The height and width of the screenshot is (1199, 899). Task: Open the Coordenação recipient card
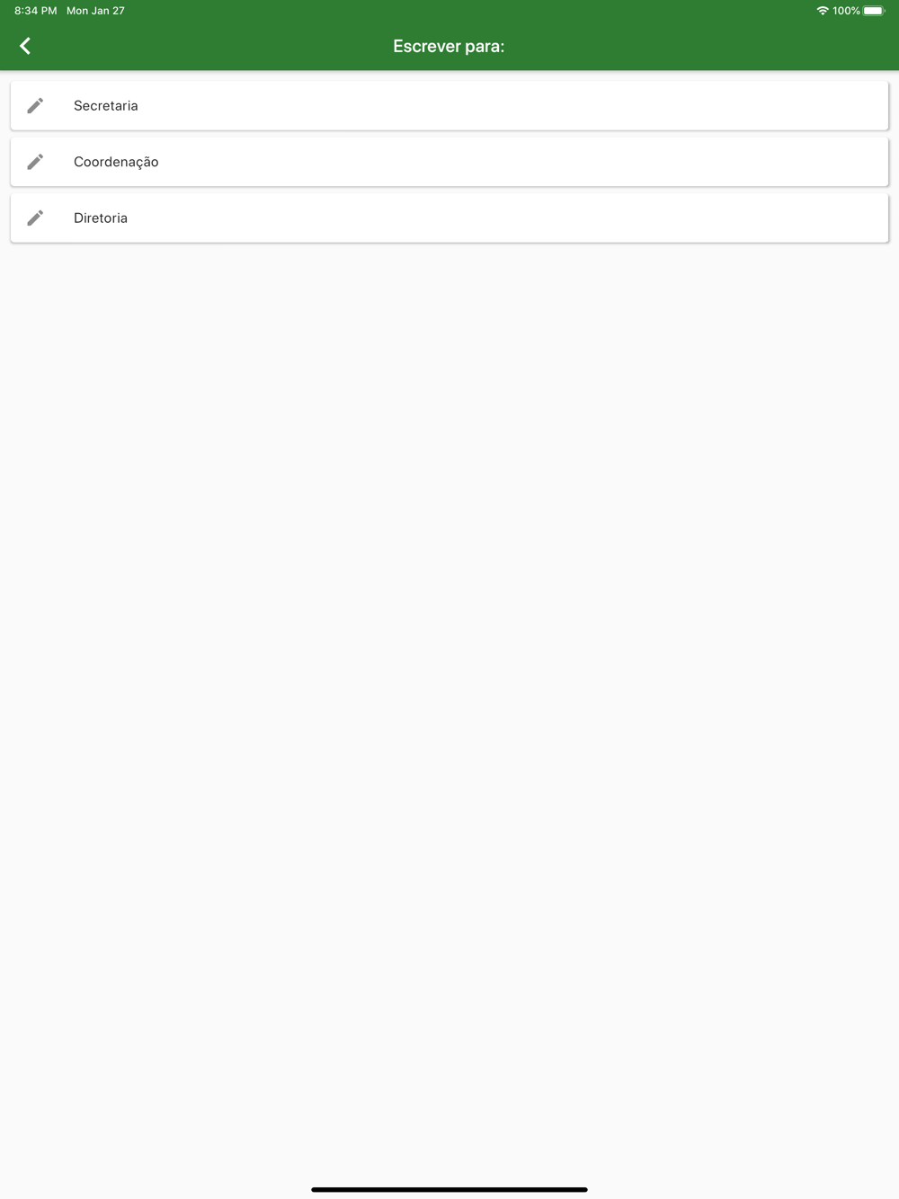pos(449,162)
